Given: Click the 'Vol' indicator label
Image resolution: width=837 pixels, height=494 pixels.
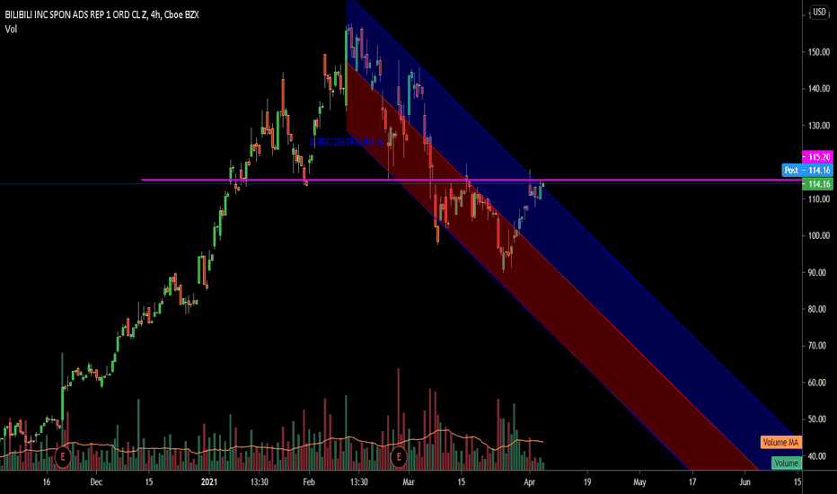Looking at the screenshot, I should (x=11, y=30).
